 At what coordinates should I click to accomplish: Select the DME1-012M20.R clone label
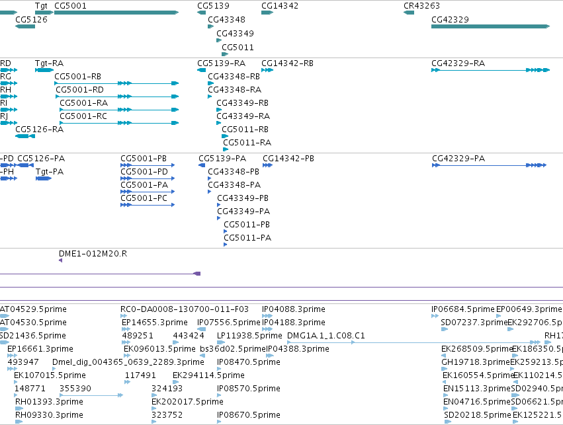tap(93, 254)
